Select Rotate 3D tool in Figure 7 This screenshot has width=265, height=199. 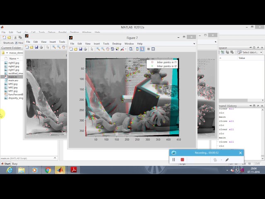(x=112, y=49)
